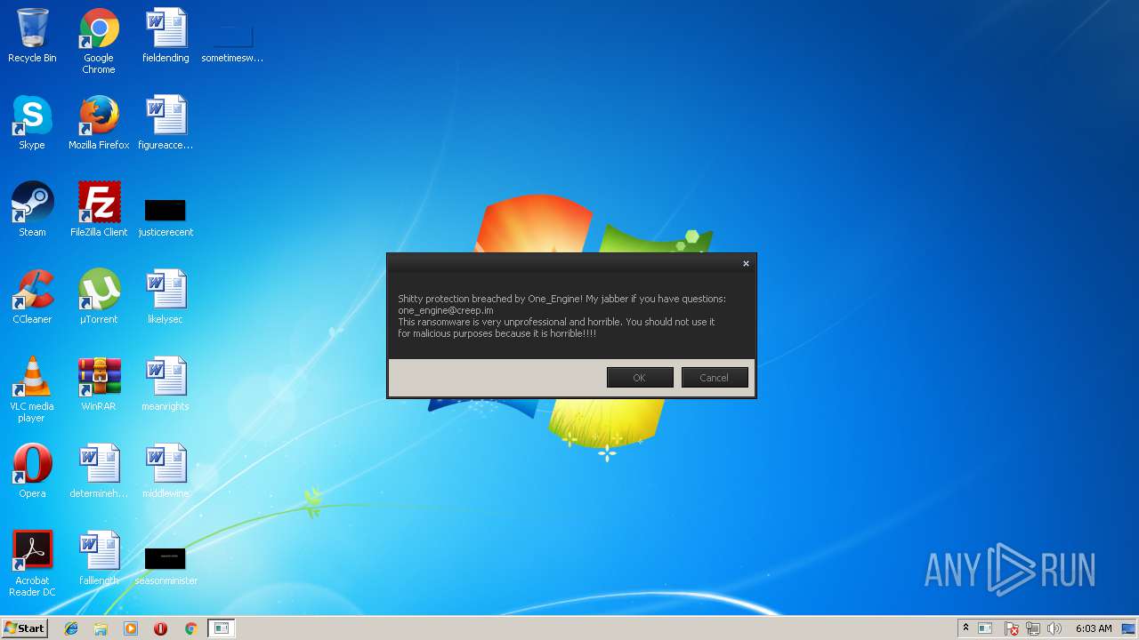1139x640 pixels.
Task: Open the Windows Start menu
Action: [x=24, y=628]
